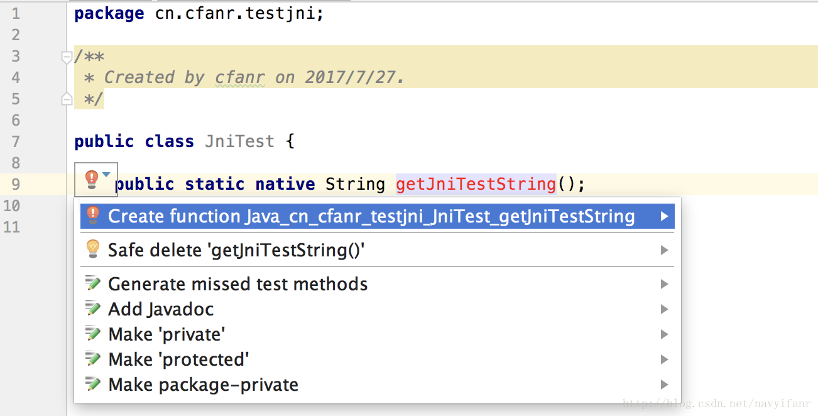The image size is (818, 416).
Task: Open the dropdown arrow next to intention bulb
Action: pos(106,175)
